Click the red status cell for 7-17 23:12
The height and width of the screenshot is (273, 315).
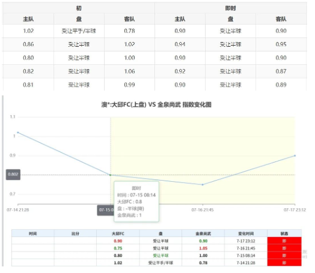(x=284, y=241)
